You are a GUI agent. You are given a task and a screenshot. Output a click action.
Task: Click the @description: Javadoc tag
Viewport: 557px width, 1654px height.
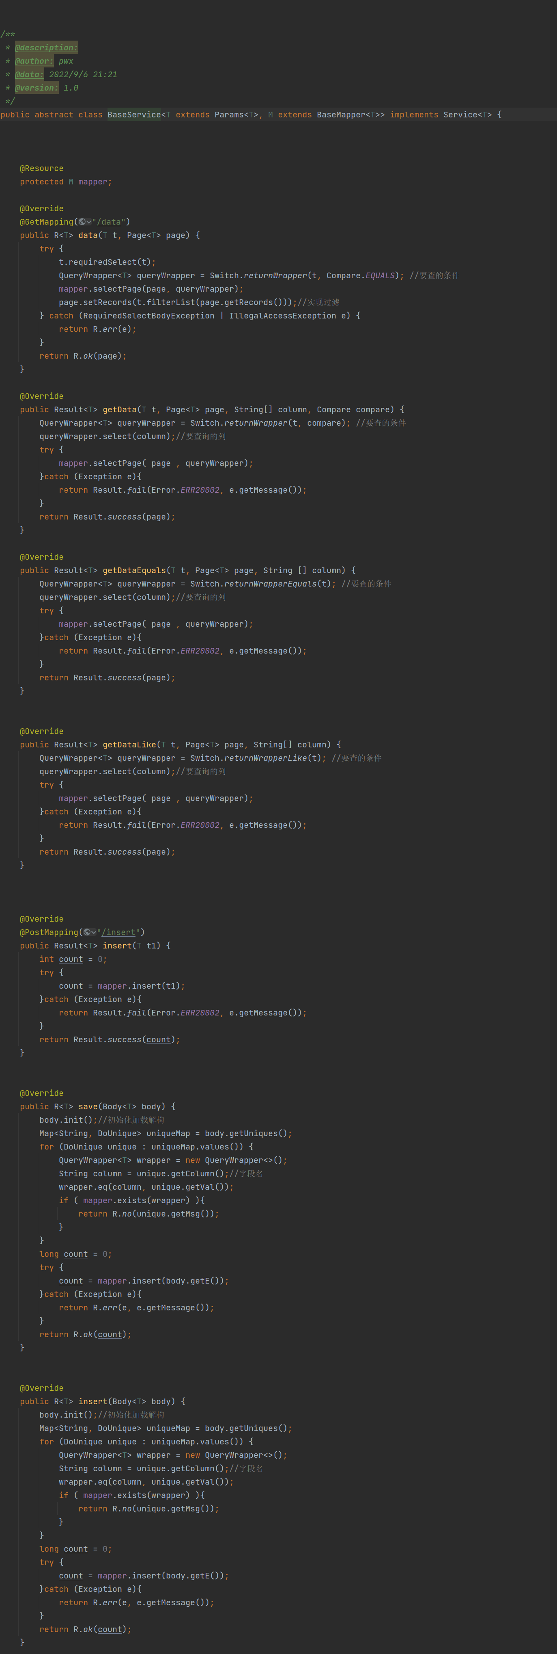pos(46,48)
